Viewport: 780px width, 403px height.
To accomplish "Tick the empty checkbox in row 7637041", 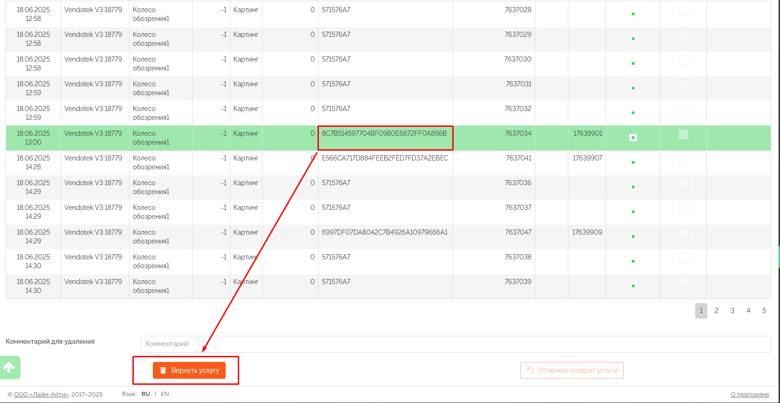I will pos(683,159).
